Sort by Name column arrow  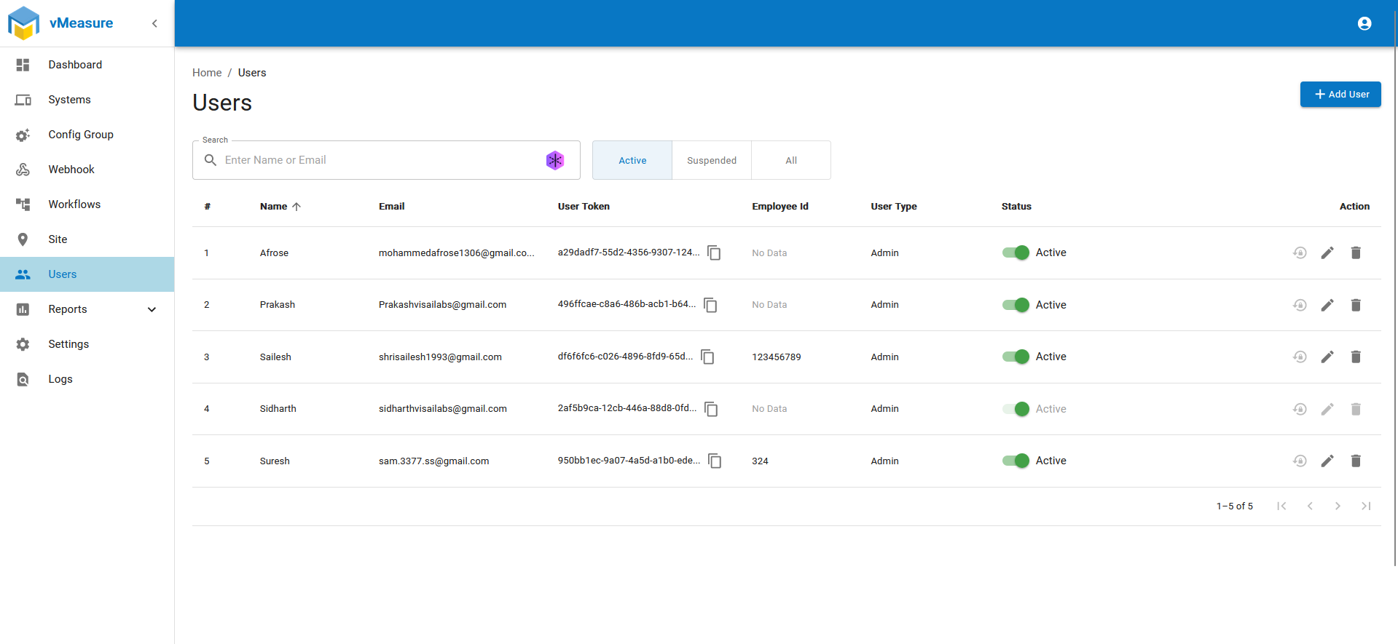point(297,207)
